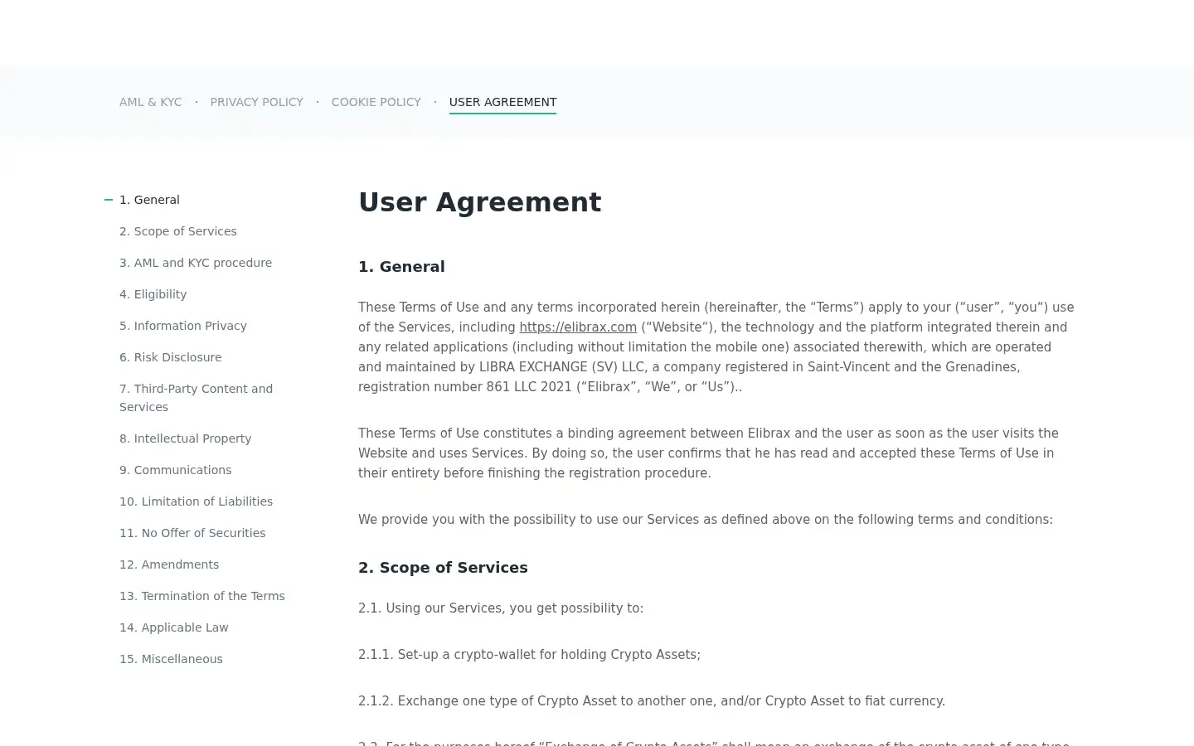The width and height of the screenshot is (1194, 746).
Task: Open the Cookie Policy tab
Action: [376, 102]
